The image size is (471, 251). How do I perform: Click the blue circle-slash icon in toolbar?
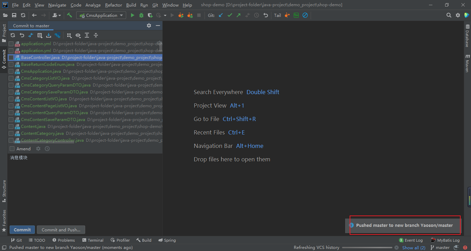(x=305, y=15)
